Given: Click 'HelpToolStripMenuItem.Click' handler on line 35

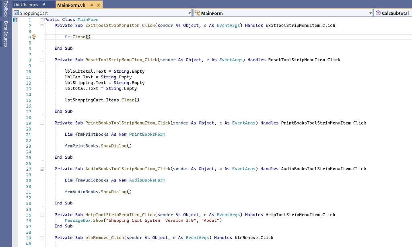Looking at the screenshot, I should click(300, 215).
